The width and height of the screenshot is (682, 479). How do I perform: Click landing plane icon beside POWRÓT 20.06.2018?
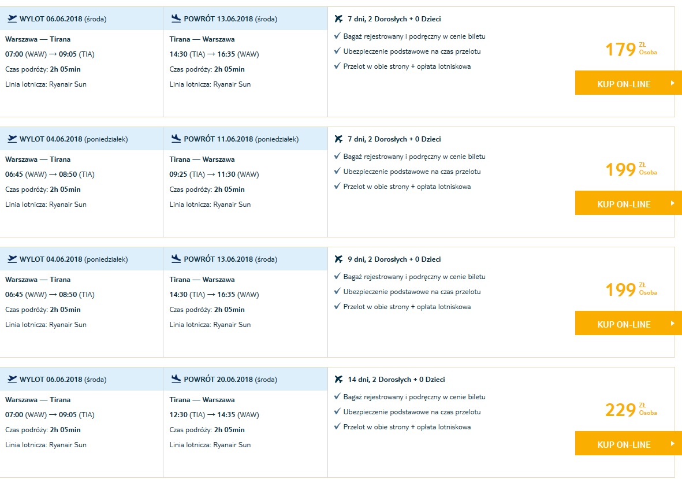(176, 379)
